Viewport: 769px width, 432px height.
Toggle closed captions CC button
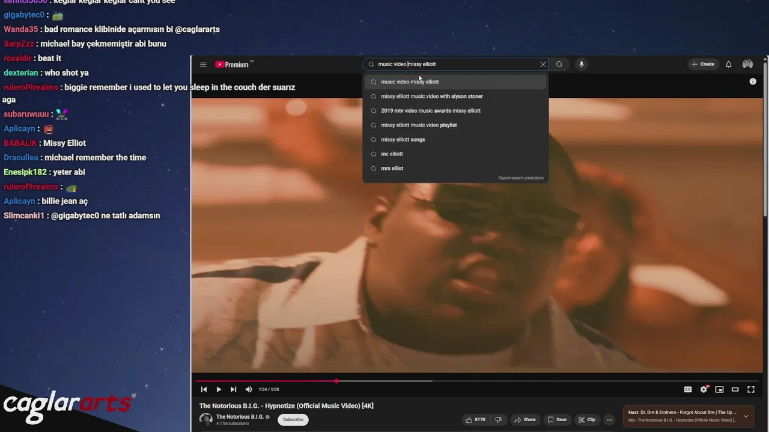click(x=688, y=389)
